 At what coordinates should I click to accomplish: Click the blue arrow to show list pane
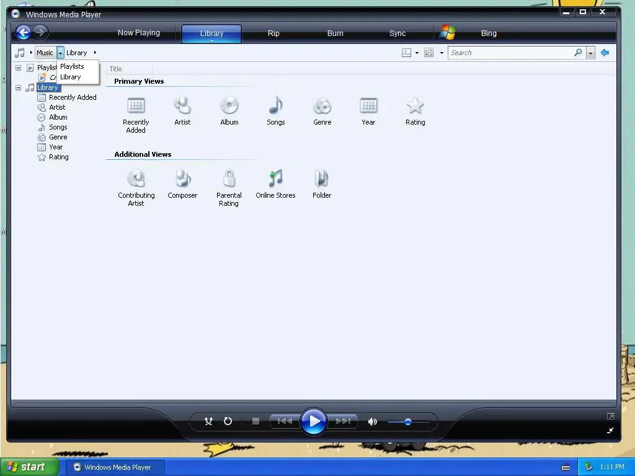pyautogui.click(x=605, y=53)
